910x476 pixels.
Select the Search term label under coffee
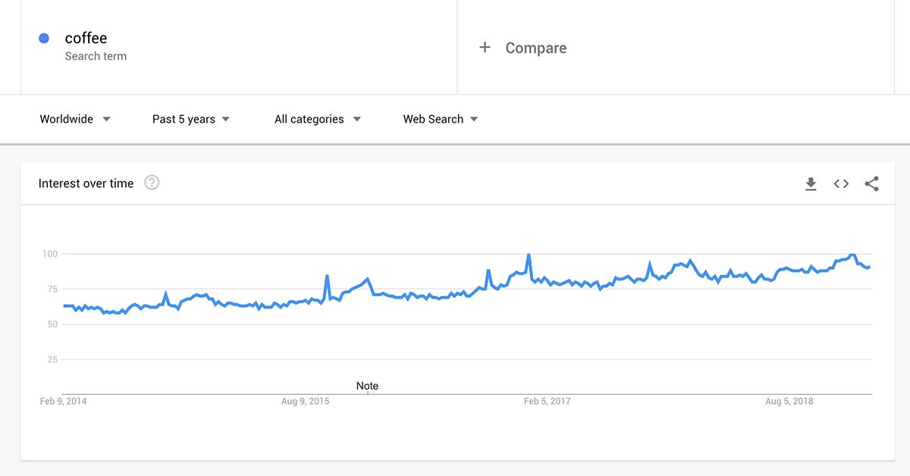pos(96,56)
